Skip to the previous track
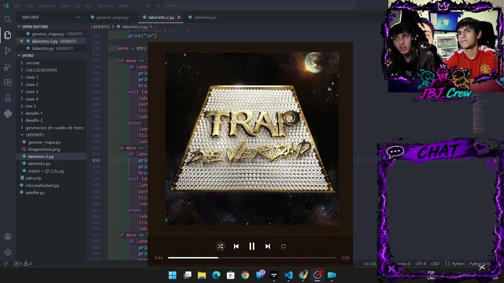The height and width of the screenshot is (283, 504). [x=236, y=246]
